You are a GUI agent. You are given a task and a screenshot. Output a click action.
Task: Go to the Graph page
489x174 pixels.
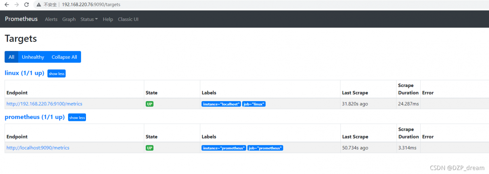[69, 19]
